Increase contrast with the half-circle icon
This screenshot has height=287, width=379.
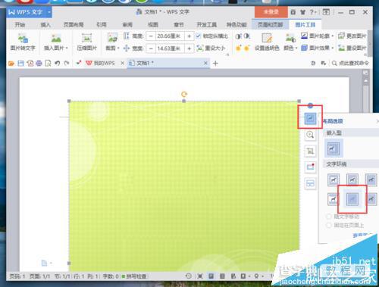click(x=238, y=36)
